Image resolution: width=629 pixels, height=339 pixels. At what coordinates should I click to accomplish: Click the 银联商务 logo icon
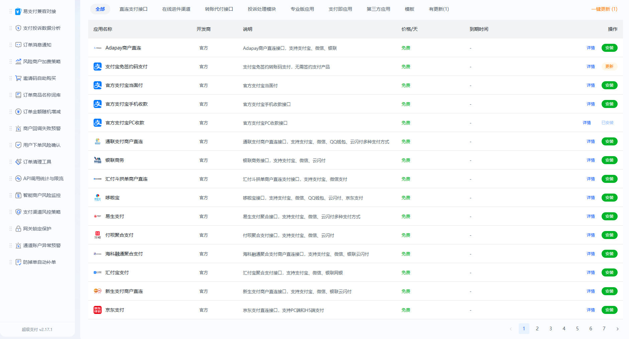pos(98,160)
